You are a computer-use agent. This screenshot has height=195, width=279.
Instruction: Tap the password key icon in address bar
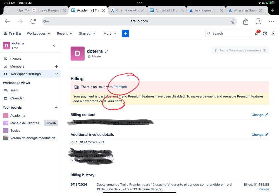coord(46,21)
